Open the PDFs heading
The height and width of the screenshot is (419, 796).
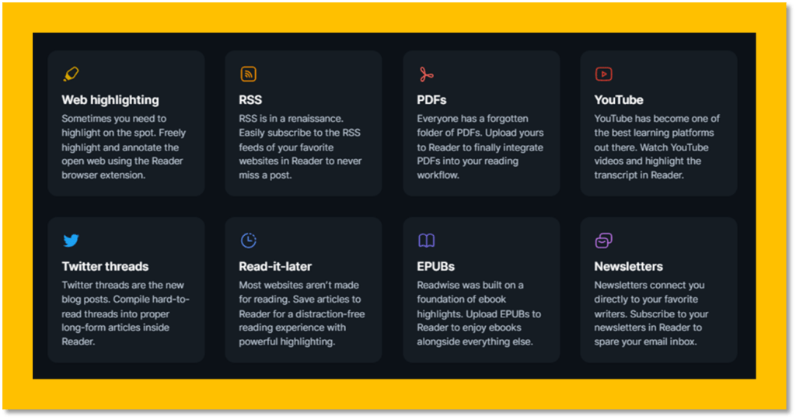point(431,100)
